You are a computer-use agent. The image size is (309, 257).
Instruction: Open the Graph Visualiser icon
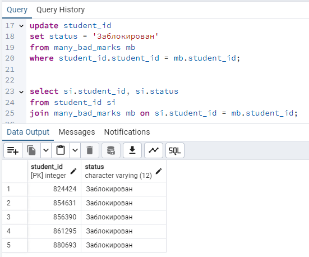154,150
